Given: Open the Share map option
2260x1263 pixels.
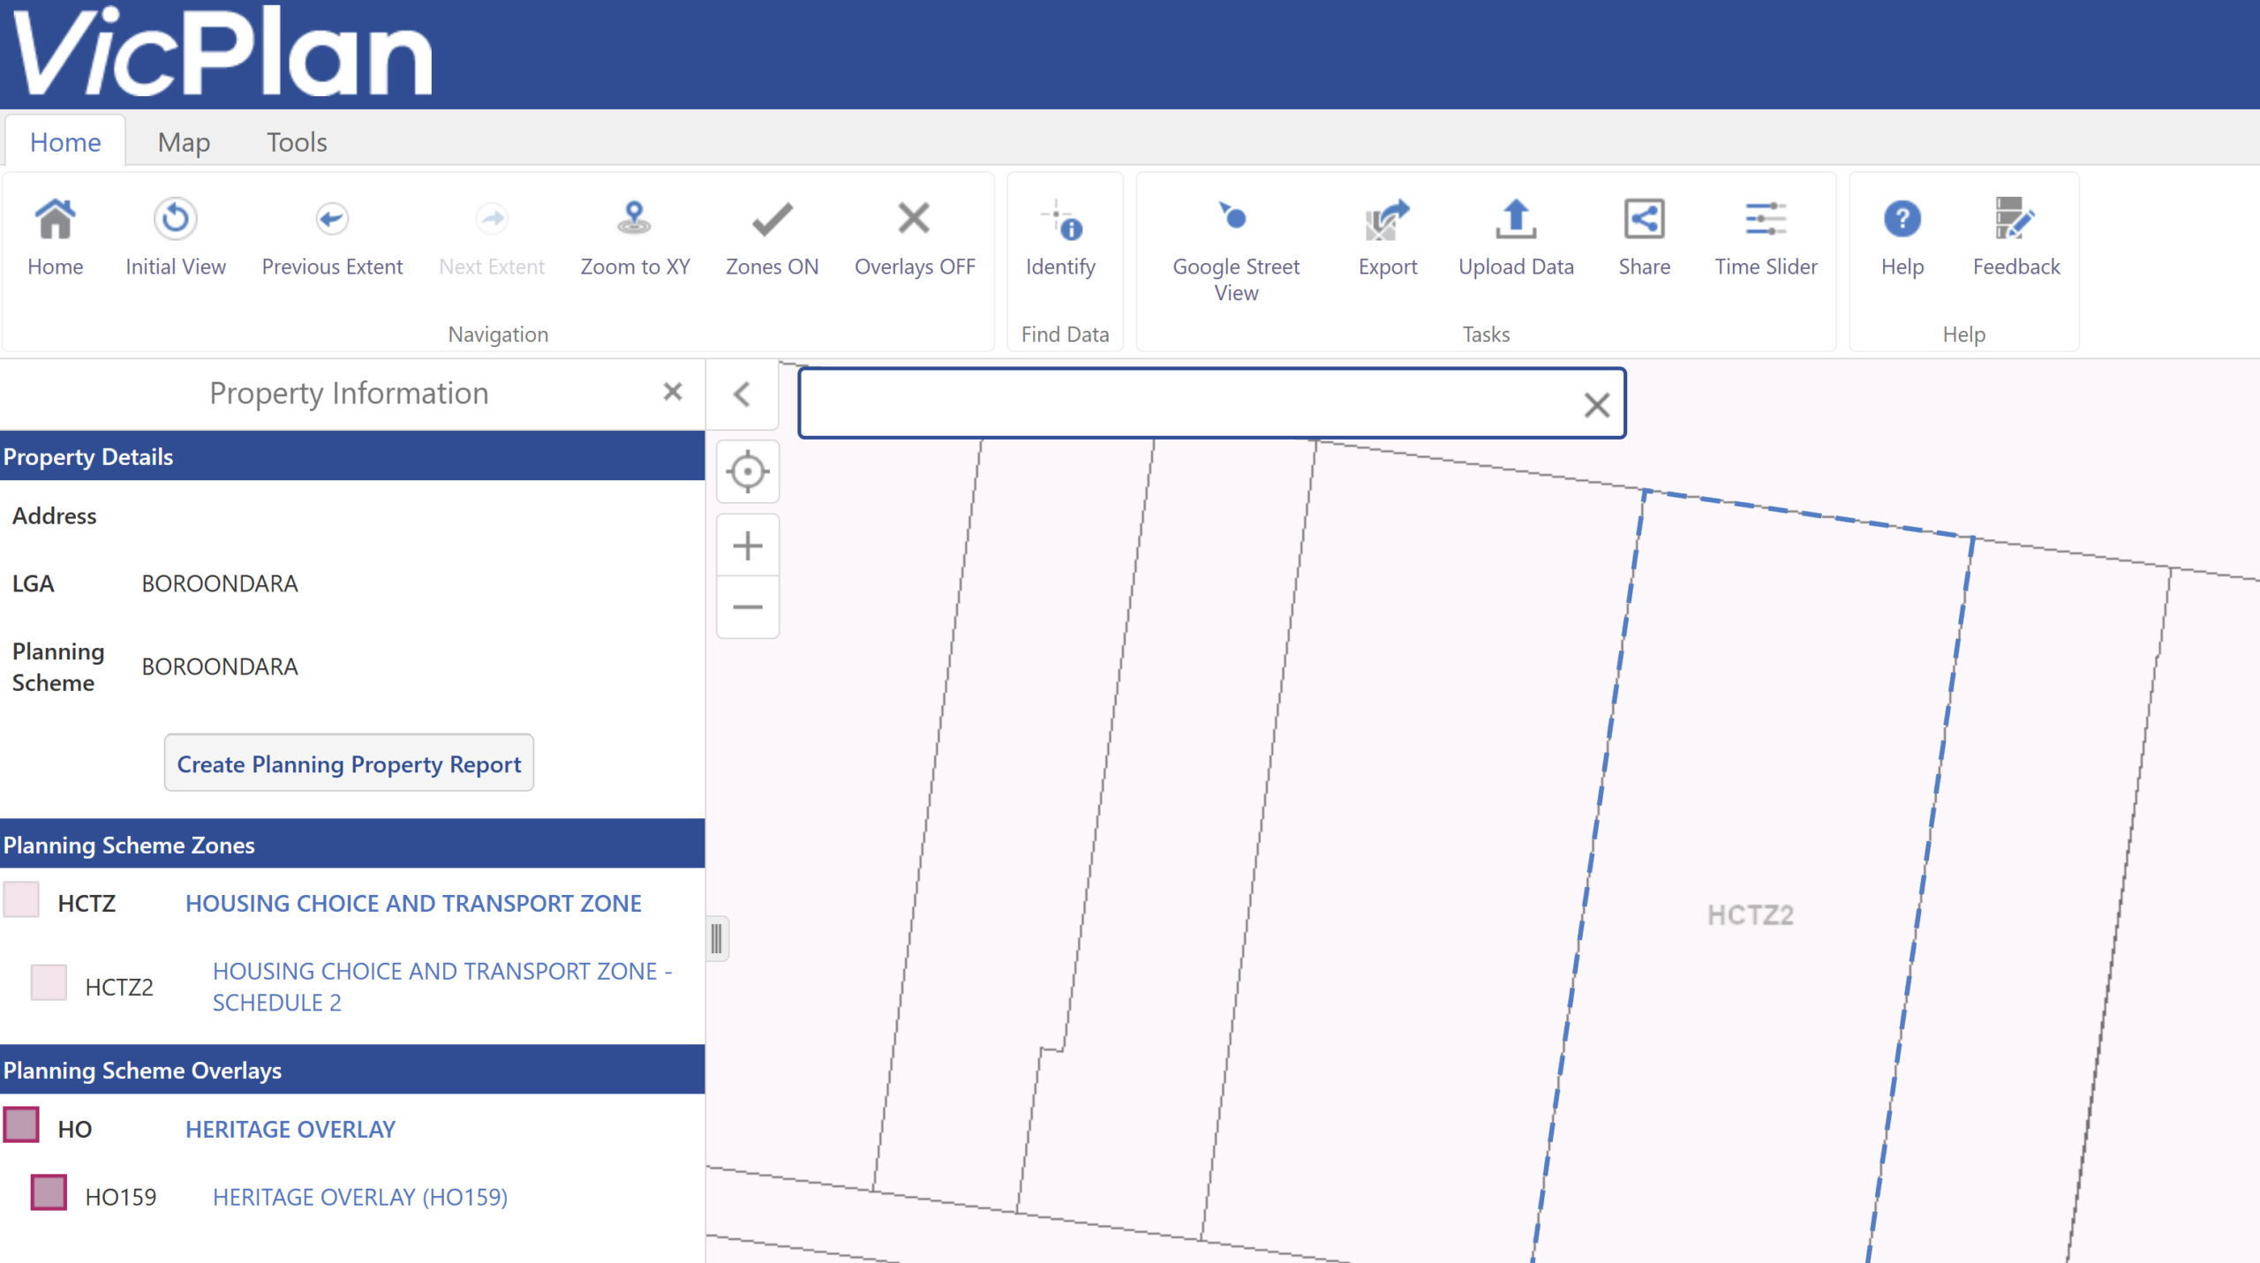Looking at the screenshot, I should tap(1644, 219).
